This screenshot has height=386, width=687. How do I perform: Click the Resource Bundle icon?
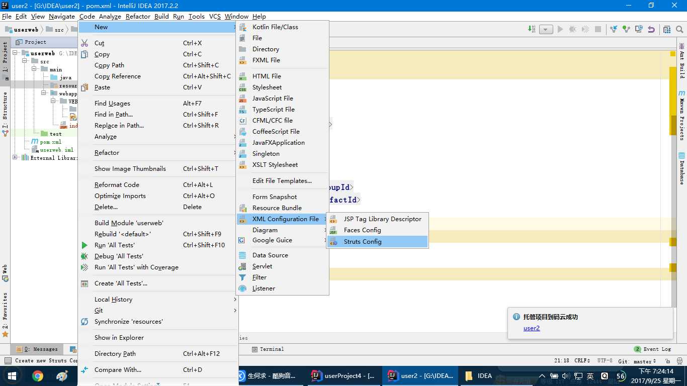click(x=242, y=208)
